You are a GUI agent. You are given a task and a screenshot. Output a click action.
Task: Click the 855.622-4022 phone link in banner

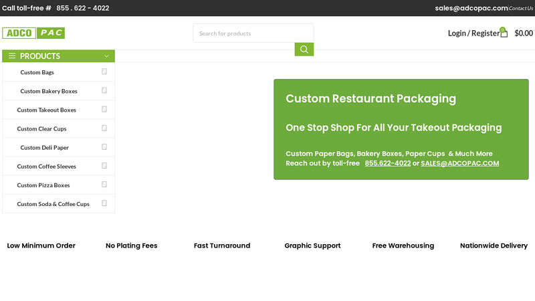pos(388,163)
